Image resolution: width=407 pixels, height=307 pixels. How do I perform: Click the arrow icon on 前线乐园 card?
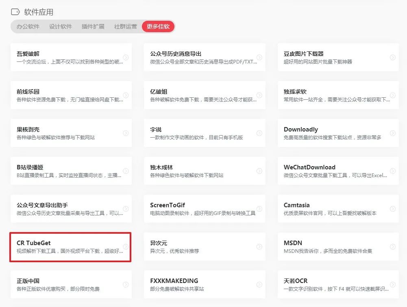tap(126, 95)
